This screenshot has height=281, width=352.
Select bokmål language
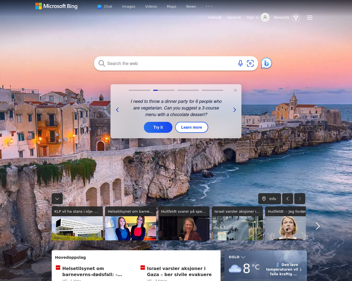[215, 18]
